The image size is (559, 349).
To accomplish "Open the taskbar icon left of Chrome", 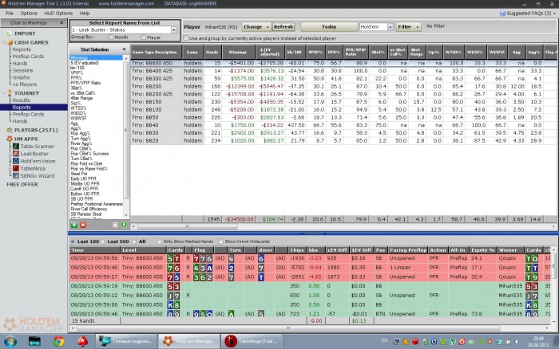I will click(x=34, y=342).
